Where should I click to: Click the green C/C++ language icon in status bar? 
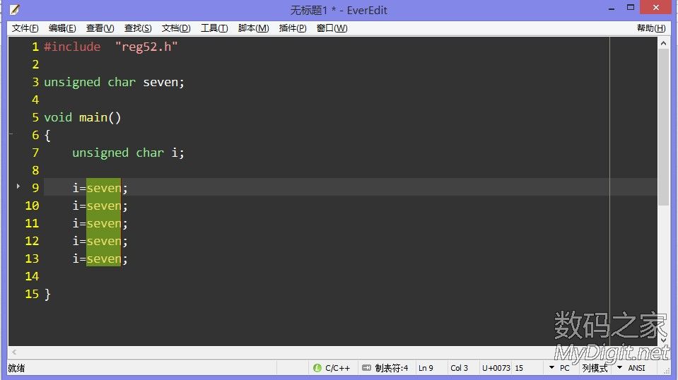click(x=317, y=368)
